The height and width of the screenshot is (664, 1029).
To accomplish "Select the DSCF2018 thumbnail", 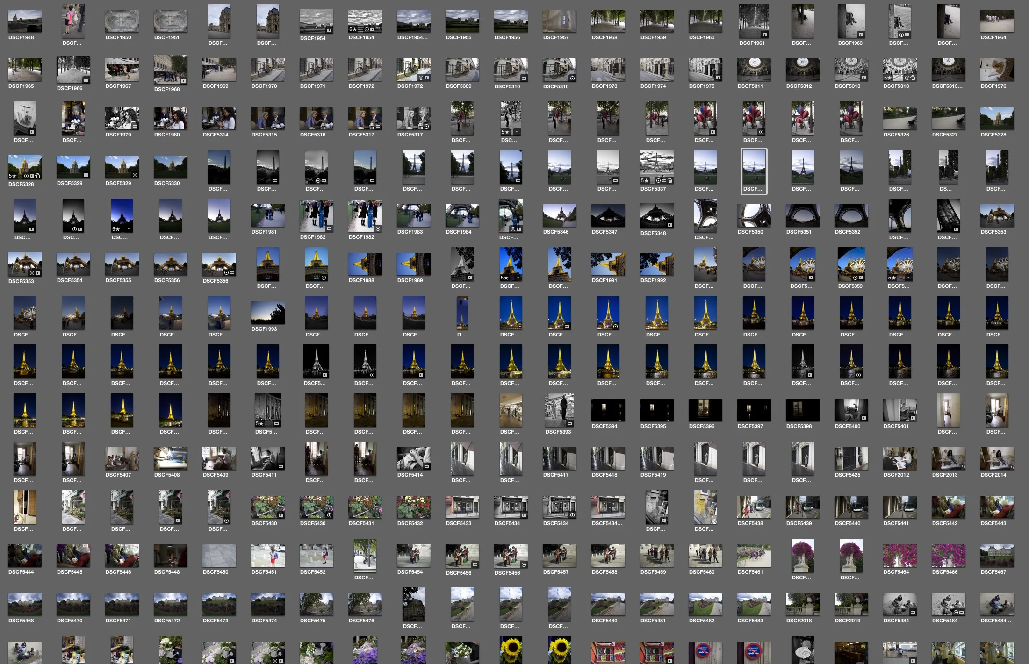I will point(802,605).
